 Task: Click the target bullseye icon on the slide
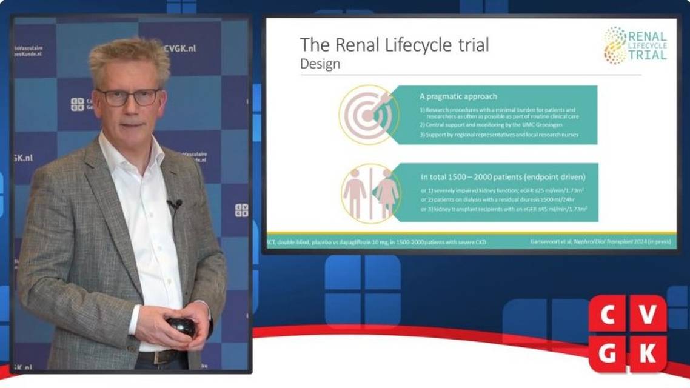coord(369,115)
